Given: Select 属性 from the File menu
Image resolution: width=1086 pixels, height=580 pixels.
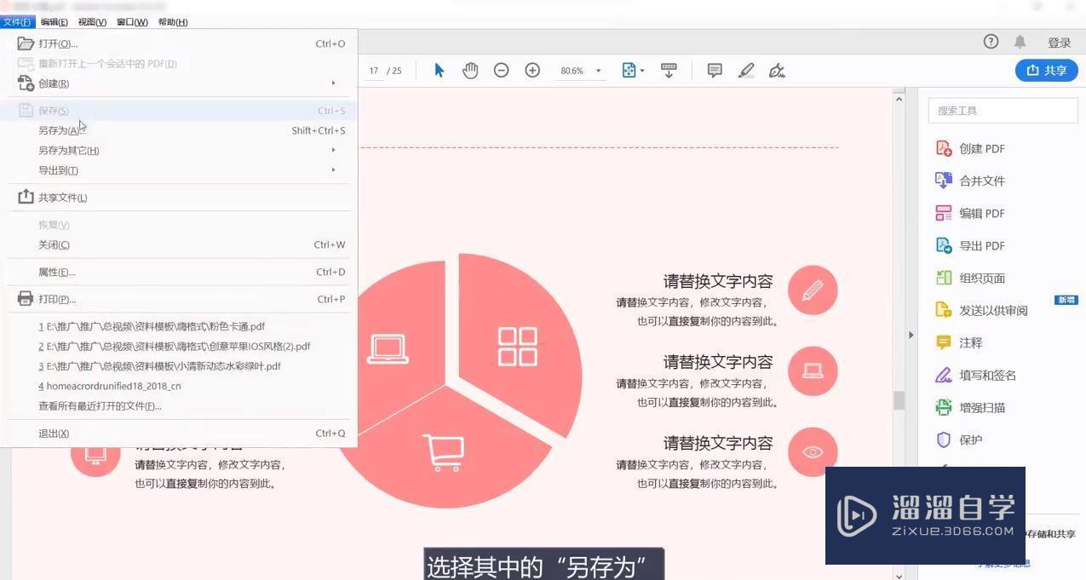Looking at the screenshot, I should [56, 272].
